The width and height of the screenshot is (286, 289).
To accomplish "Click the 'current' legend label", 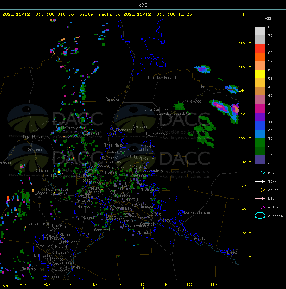I will tap(275, 216).
